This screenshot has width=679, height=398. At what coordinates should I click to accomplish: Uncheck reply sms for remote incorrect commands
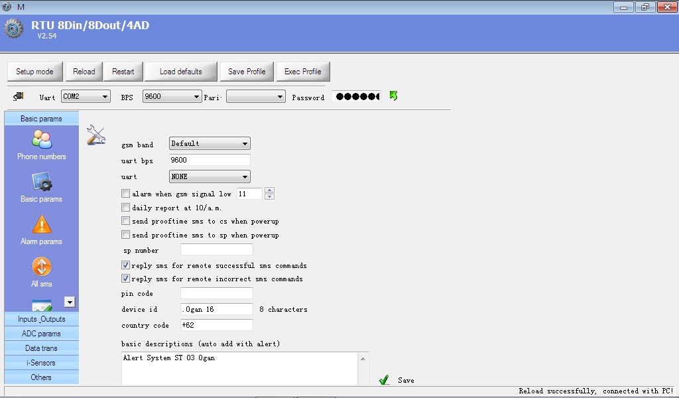[125, 279]
